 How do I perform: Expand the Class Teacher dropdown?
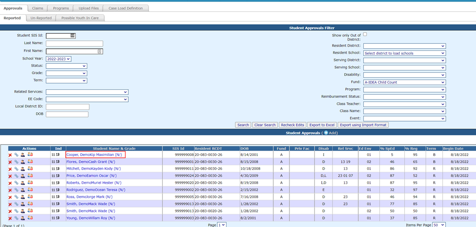[404, 104]
